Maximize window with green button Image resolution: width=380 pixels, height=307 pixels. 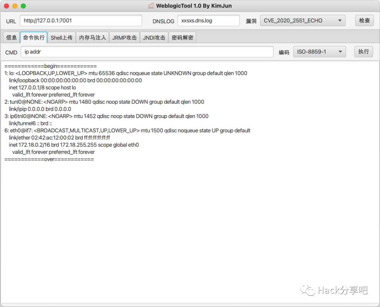23,6
